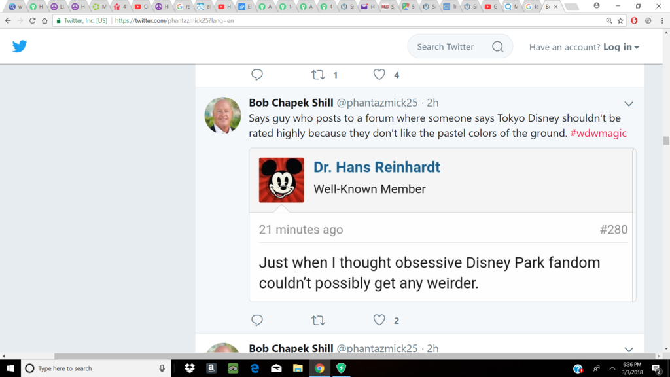
Task: Retweet the top tweet with 1 retweet
Action: [x=319, y=75]
